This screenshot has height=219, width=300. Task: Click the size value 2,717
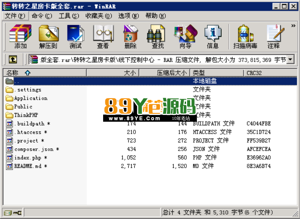point(128,166)
